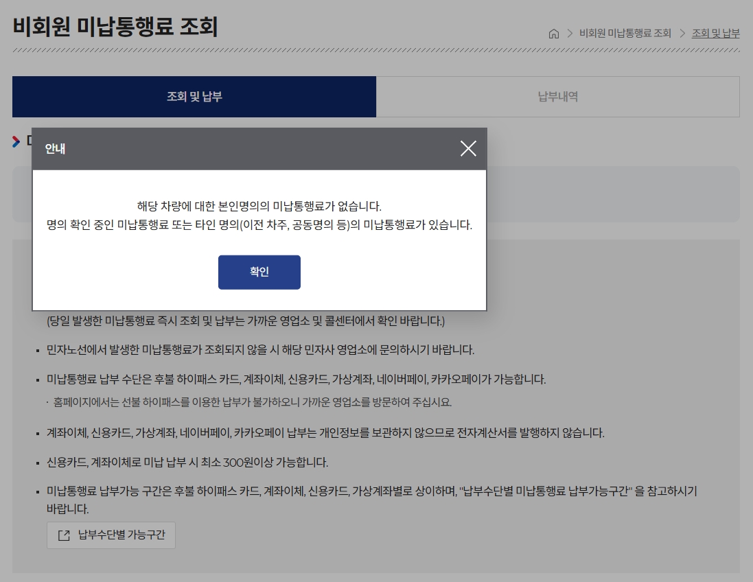
Task: Open the 비회원 미납통행료 조회 breadcrumb link
Action: tap(623, 33)
